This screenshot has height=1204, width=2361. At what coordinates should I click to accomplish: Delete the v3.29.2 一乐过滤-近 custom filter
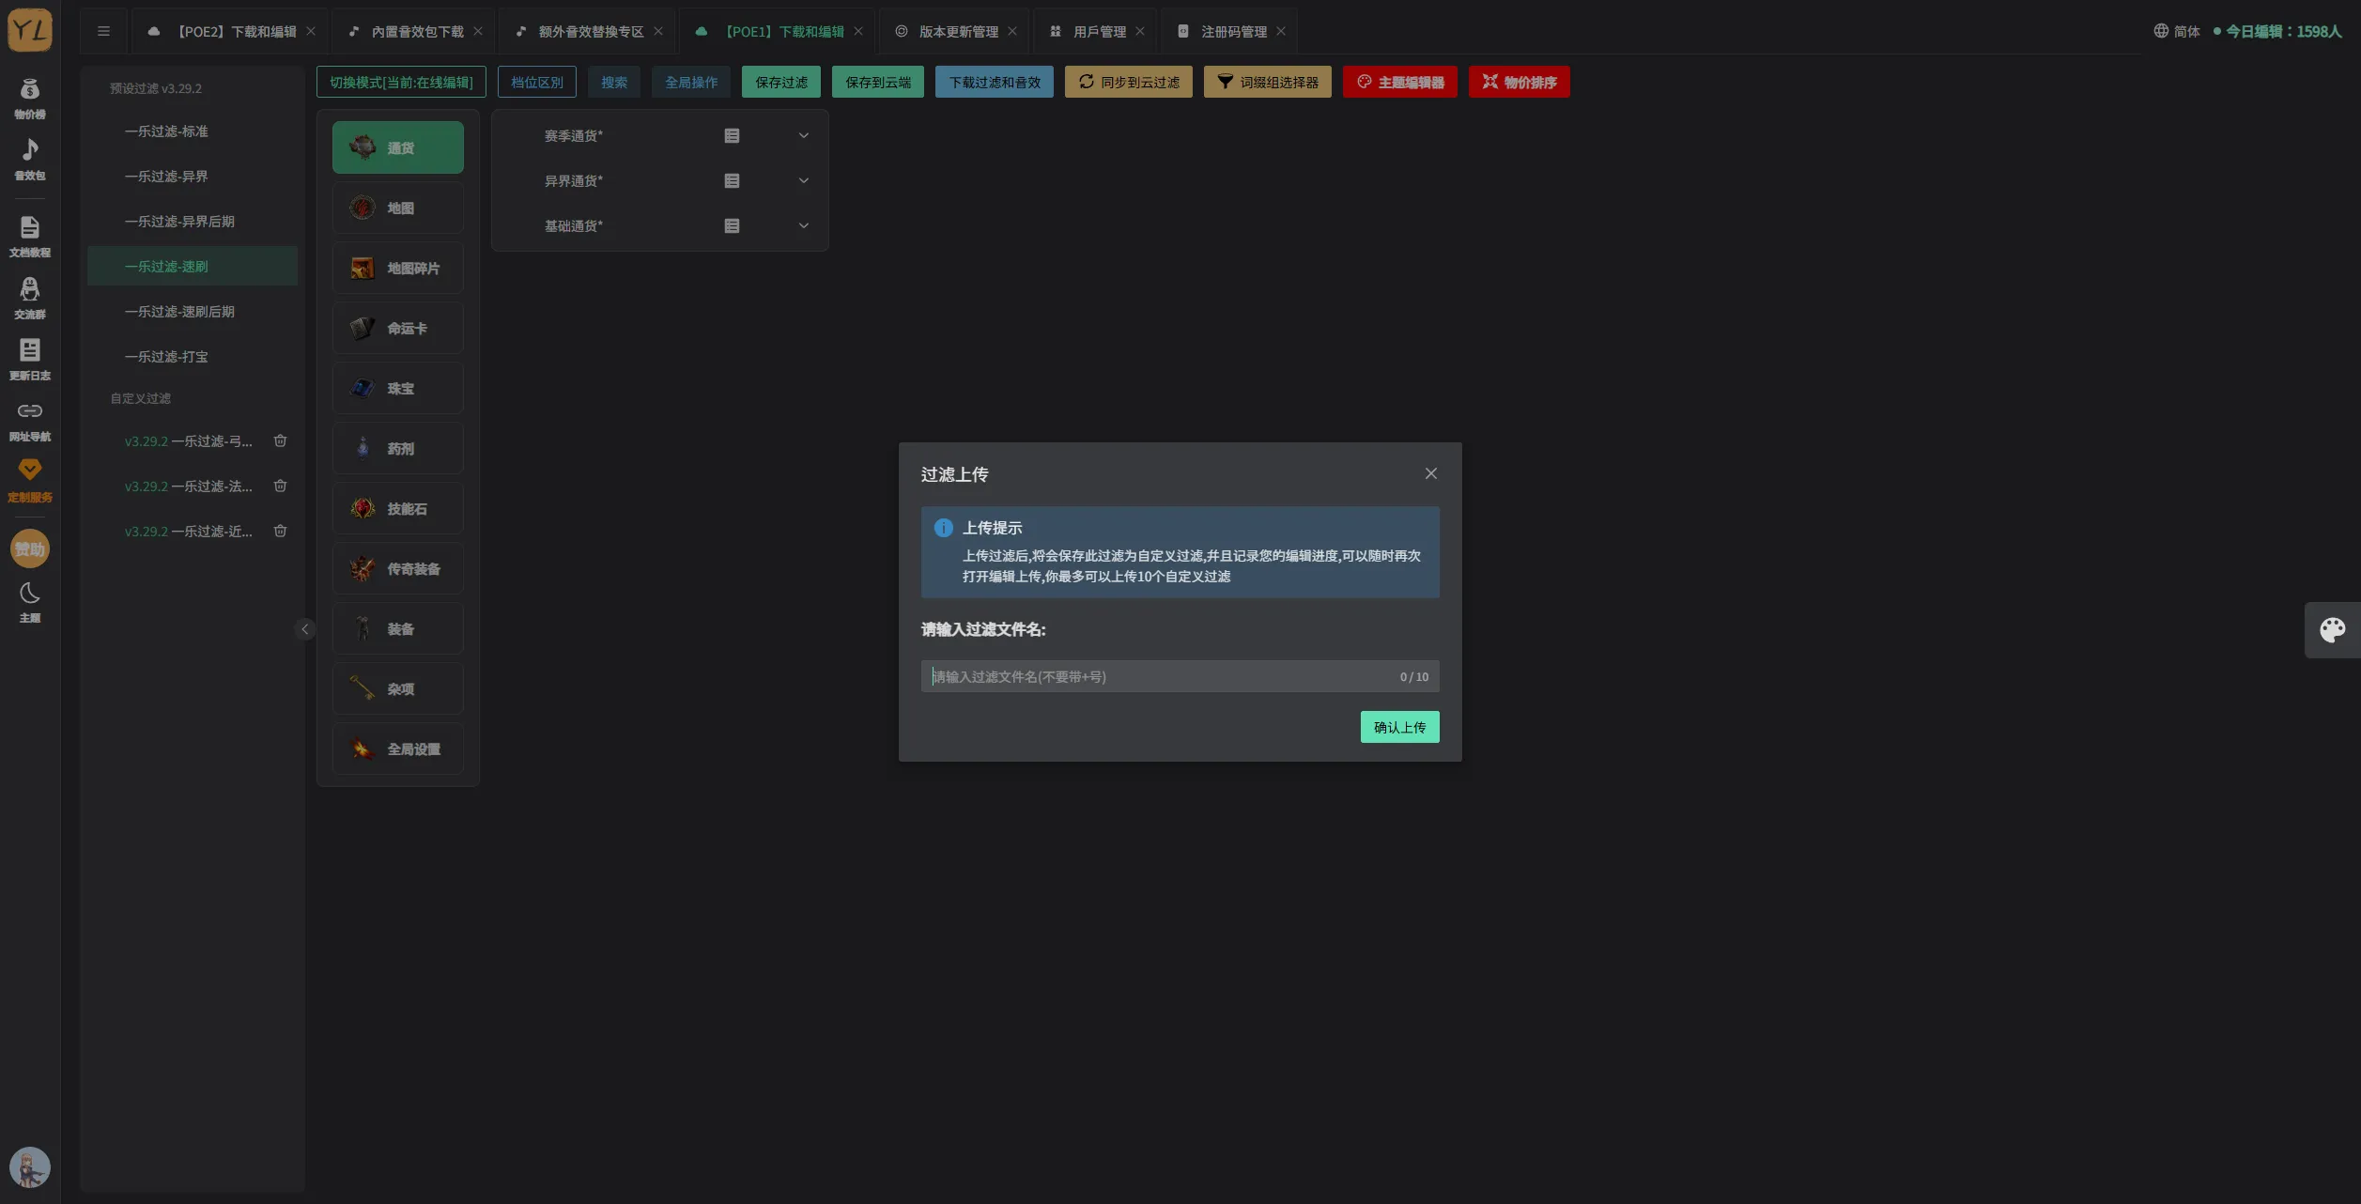[280, 531]
